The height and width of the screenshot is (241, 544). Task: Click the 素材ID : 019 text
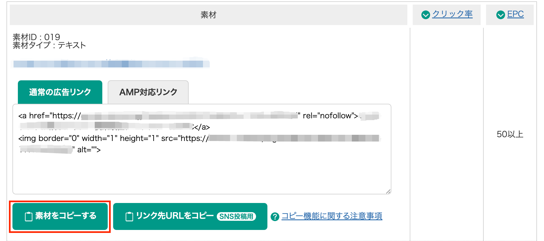(36, 37)
